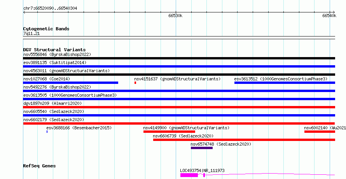
Task: Click the nsv5556846 (ByrskaBishop2022) label
Action: [57, 54]
